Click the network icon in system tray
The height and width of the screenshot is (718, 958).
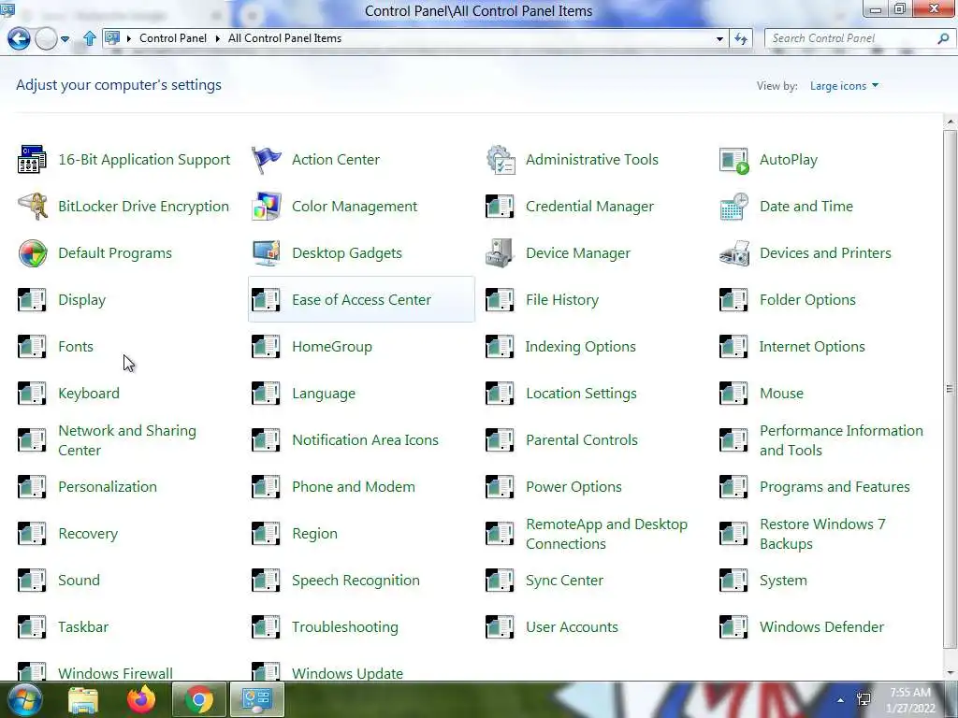[864, 700]
